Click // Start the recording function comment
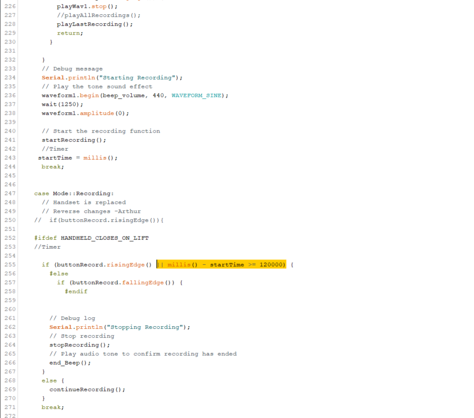 [101, 131]
